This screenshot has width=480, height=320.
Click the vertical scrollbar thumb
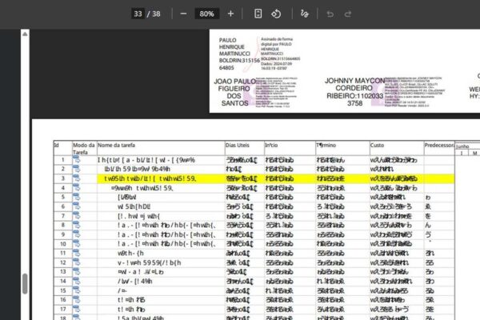[25, 283]
